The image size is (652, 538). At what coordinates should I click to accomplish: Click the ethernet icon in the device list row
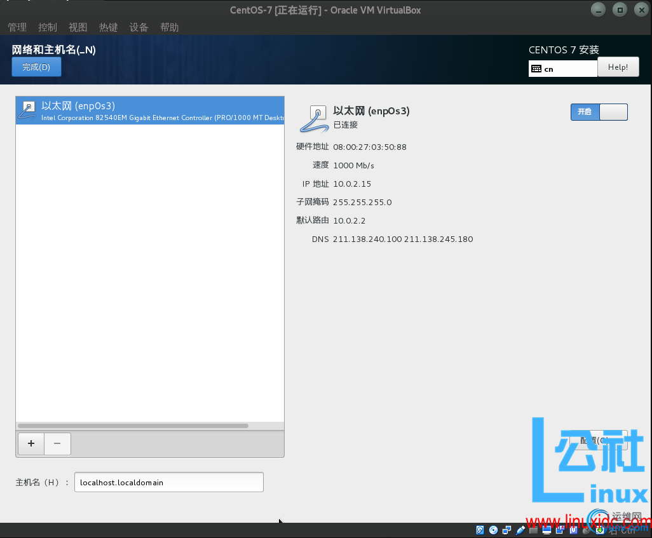[28, 110]
